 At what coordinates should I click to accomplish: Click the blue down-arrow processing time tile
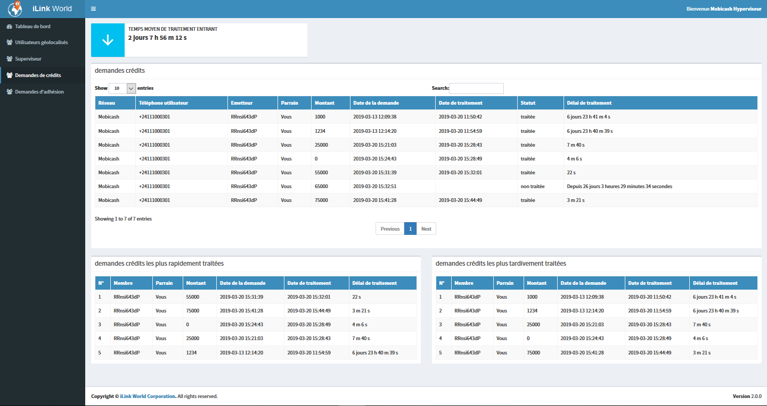point(108,40)
